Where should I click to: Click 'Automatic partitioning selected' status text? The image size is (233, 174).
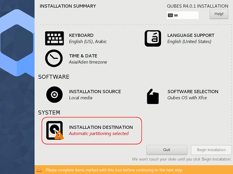(x=99, y=134)
